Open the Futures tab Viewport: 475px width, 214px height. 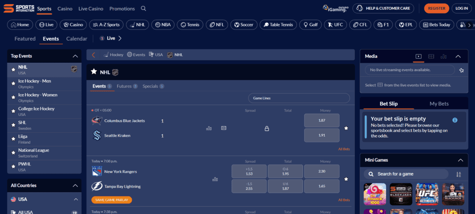[127, 86]
